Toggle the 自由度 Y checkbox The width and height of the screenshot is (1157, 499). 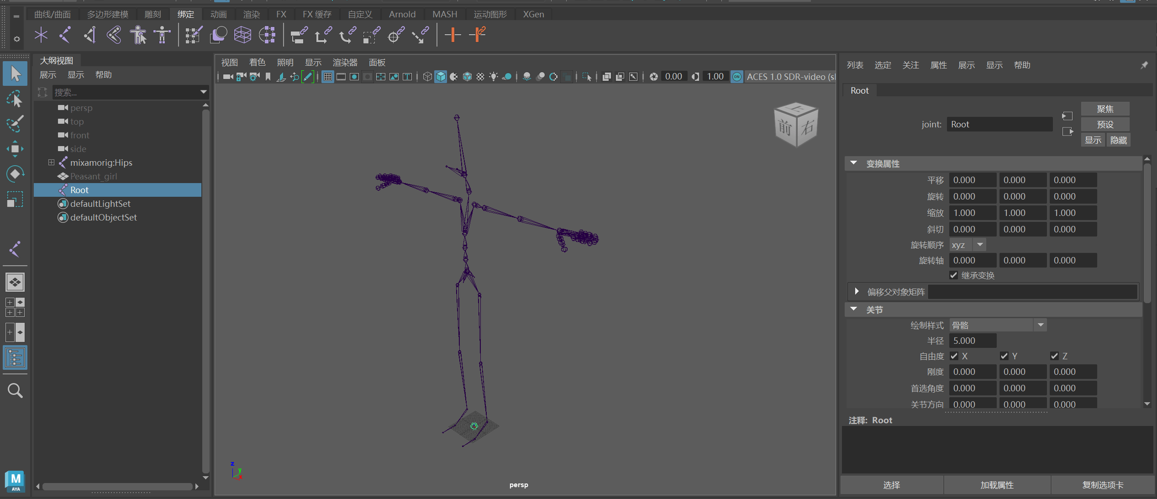(x=1004, y=356)
